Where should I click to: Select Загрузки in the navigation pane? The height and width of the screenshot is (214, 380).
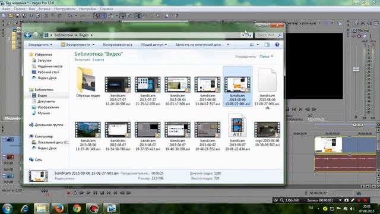click(45, 61)
